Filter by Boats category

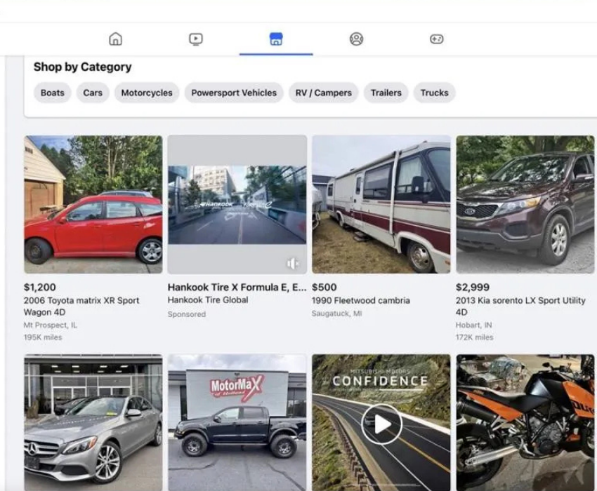pos(52,93)
